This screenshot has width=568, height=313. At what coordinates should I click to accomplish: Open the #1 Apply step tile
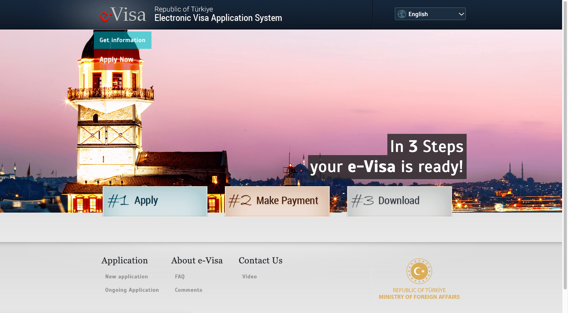coord(155,201)
